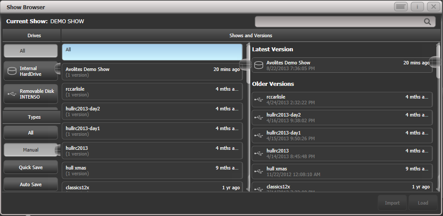443x216 pixels.
Task: Toggle the Quick Save type filter
Action: tap(30, 167)
